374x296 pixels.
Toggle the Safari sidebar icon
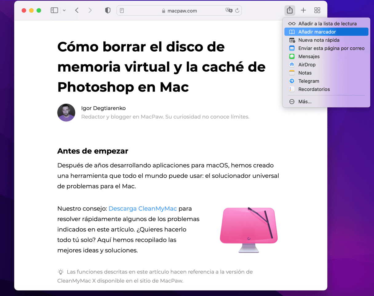pos(54,10)
